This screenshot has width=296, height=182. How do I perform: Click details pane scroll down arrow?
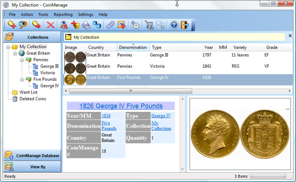(x=182, y=169)
